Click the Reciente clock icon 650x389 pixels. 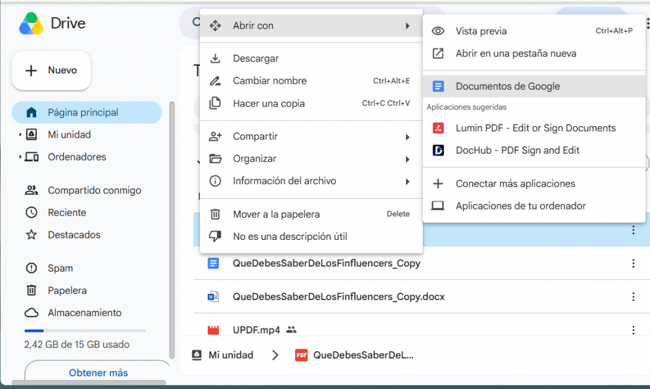(x=32, y=213)
